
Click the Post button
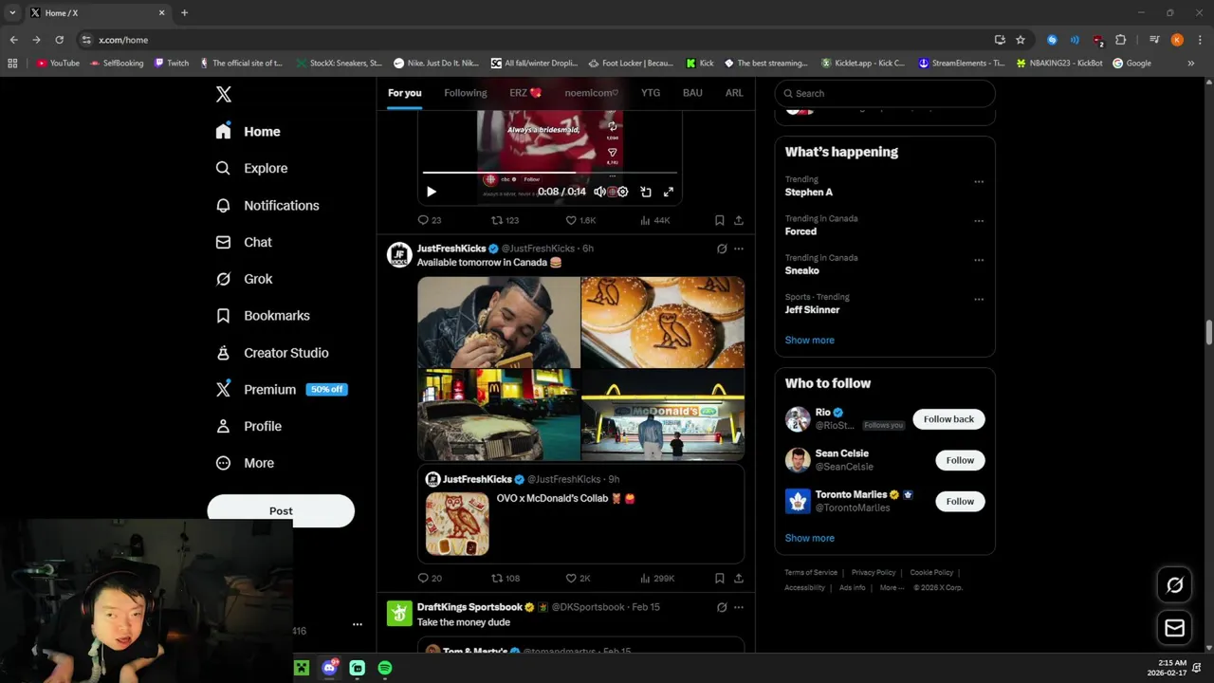click(x=281, y=510)
